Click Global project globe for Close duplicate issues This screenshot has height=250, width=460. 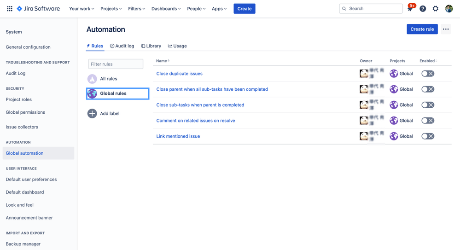click(394, 73)
